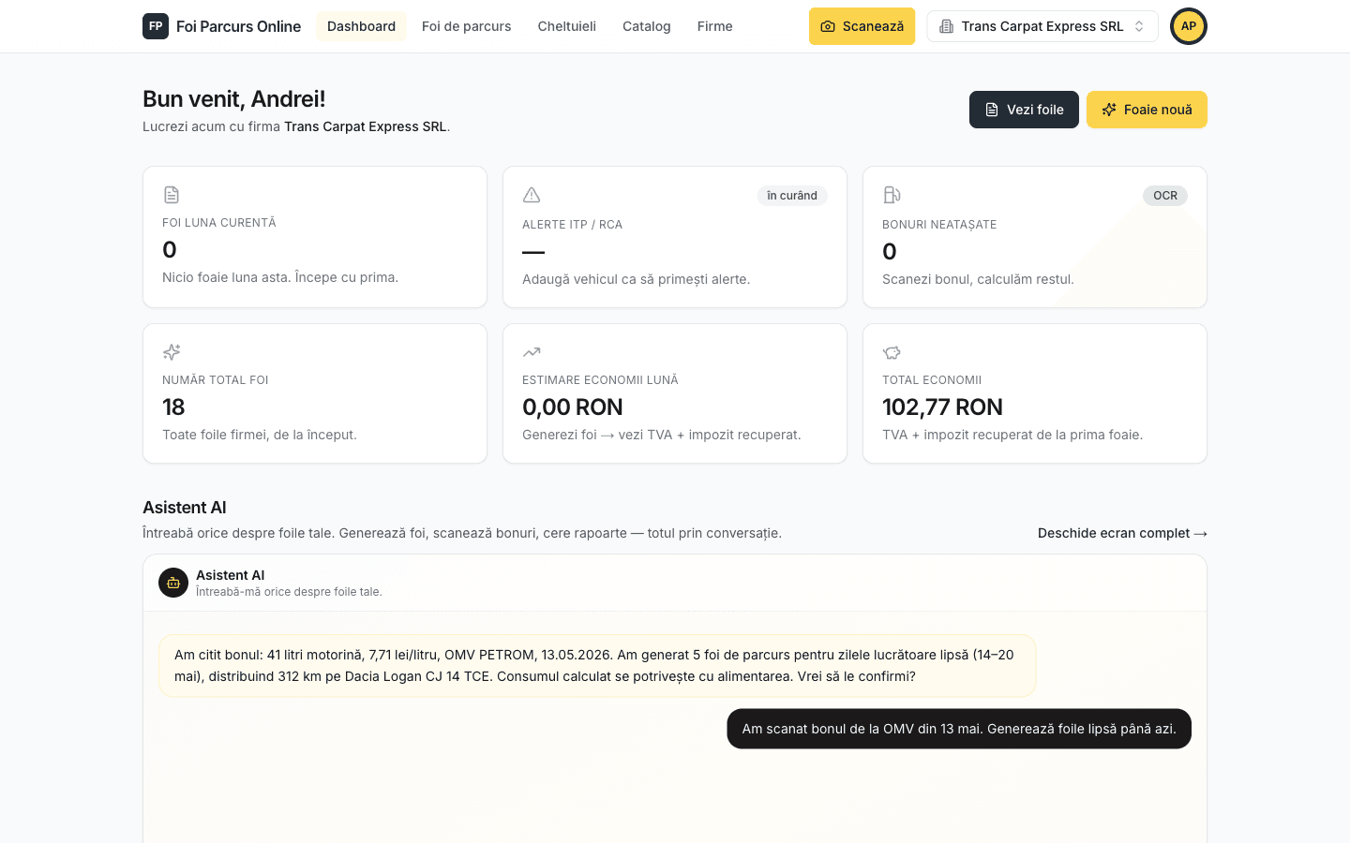
Task: Click the camera icon in Scanează
Action: pos(828,26)
